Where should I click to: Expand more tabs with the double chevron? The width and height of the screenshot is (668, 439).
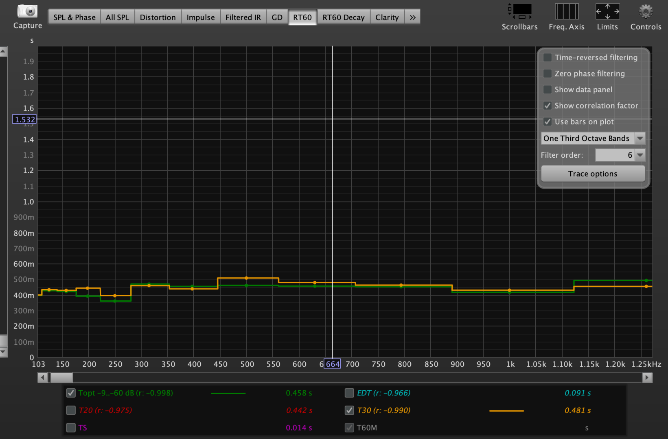coord(412,17)
